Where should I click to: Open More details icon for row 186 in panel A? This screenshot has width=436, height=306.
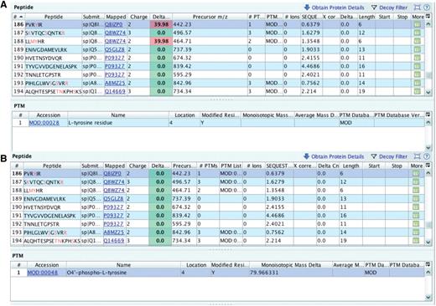[417, 24]
